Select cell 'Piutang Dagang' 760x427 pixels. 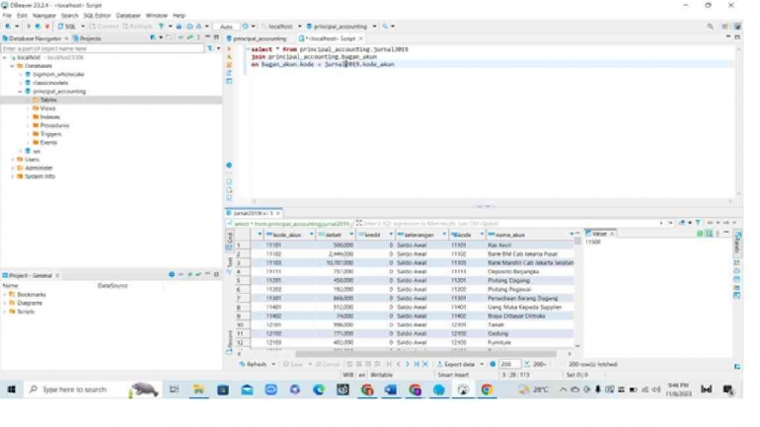[530, 280]
